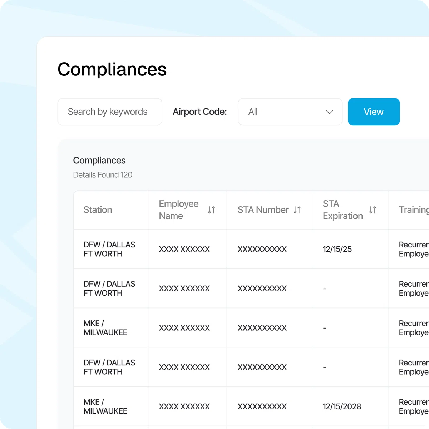Click the Compliances page title
This screenshot has height=429, width=429.
112,69
